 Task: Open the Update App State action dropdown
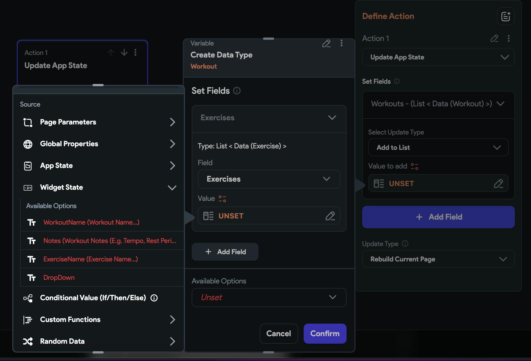pyautogui.click(x=438, y=57)
